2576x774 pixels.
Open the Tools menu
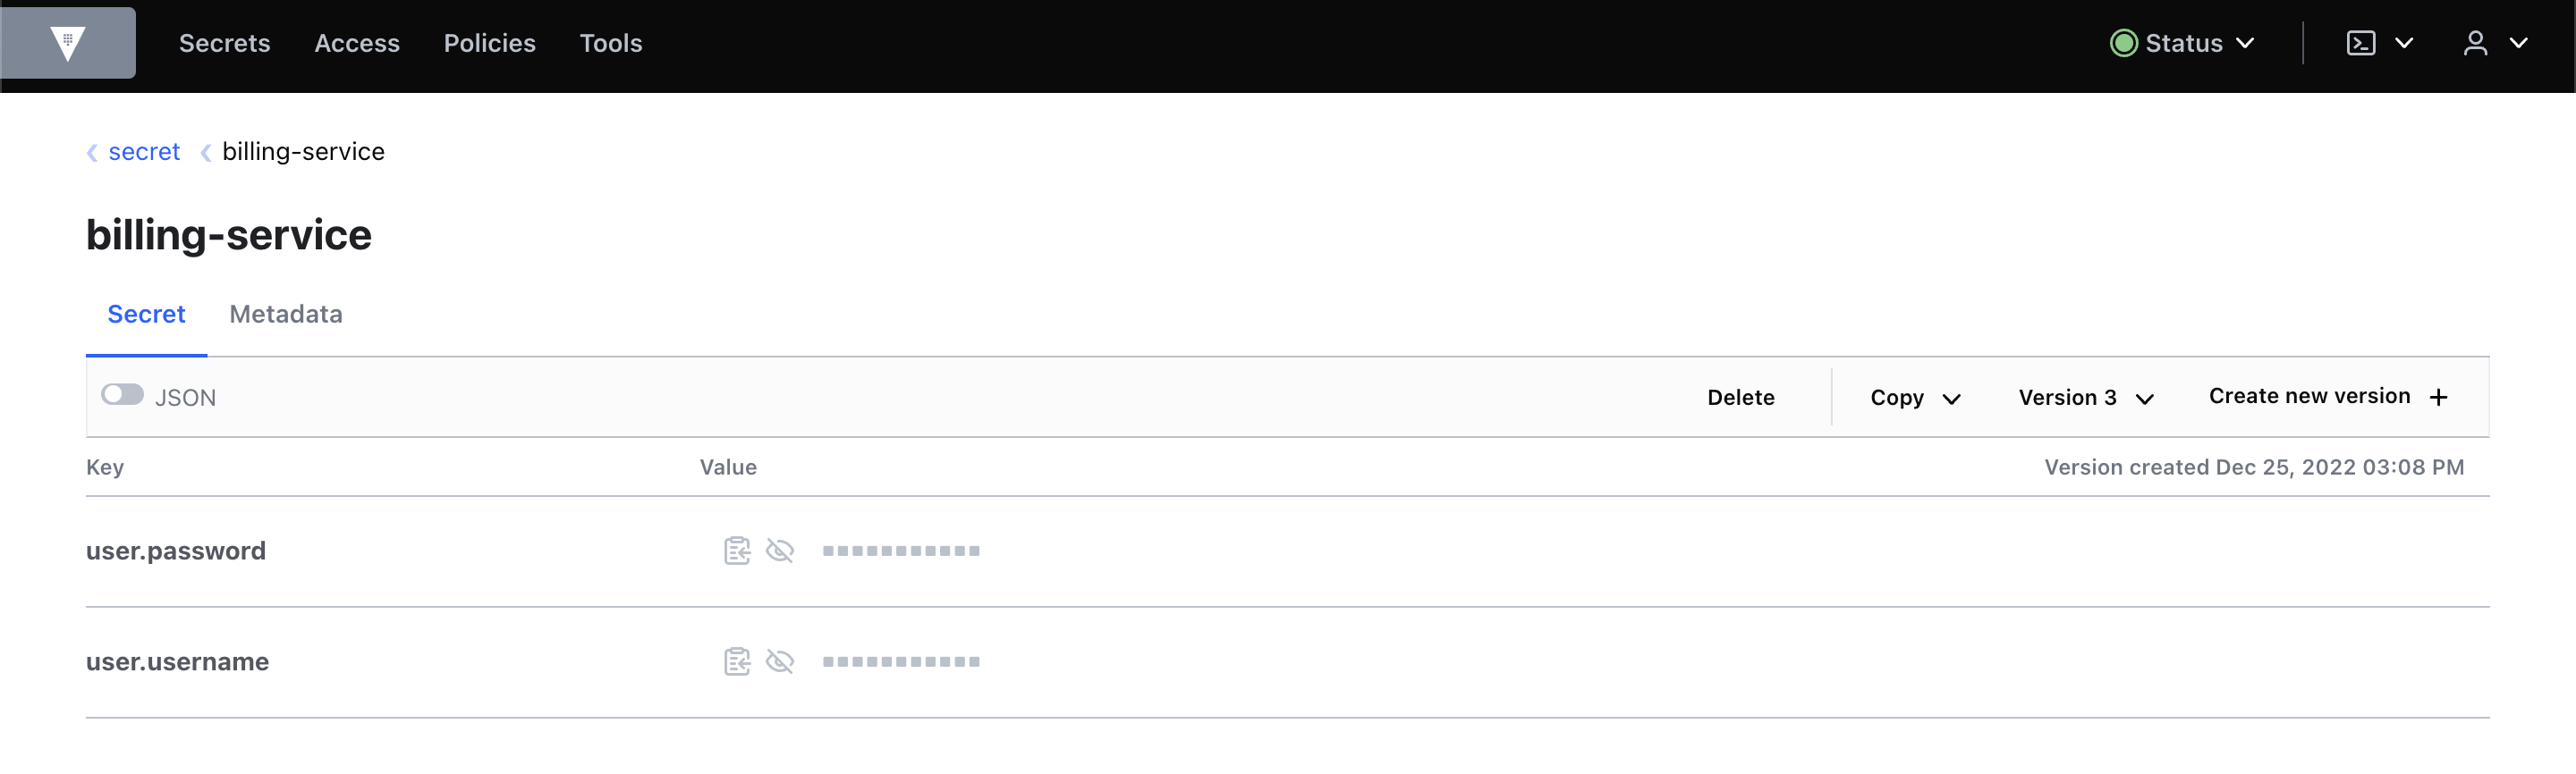point(610,42)
